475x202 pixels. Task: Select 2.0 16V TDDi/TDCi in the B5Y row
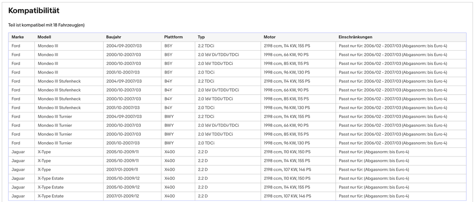pos(215,63)
